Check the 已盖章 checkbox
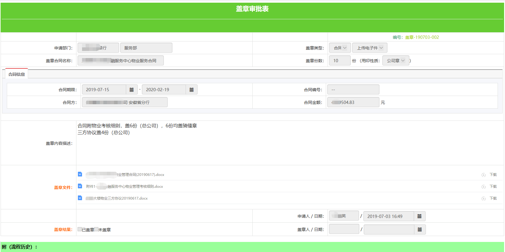Screen dimensions: 505x252 point(80,229)
